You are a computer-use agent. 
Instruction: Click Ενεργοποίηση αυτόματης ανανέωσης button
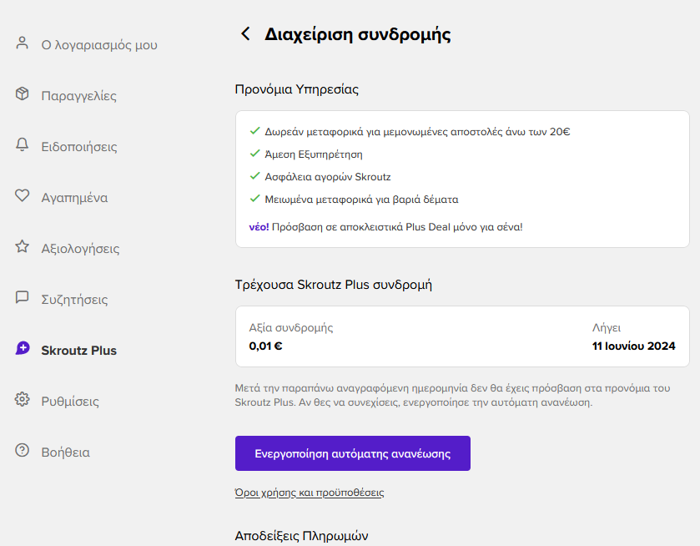(353, 453)
